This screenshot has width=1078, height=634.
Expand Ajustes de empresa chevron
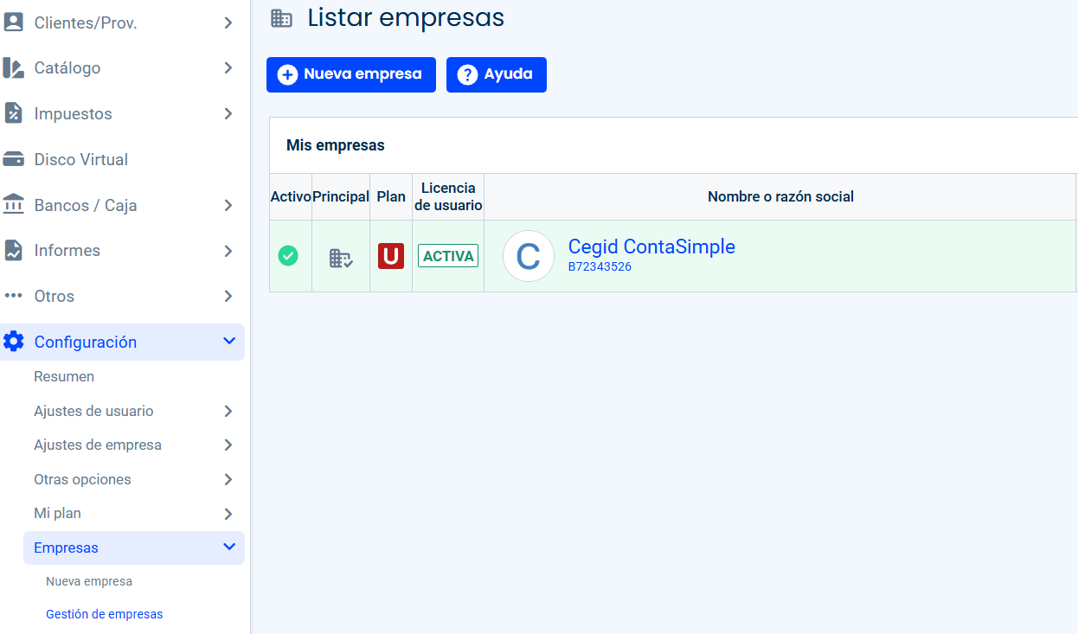[228, 445]
